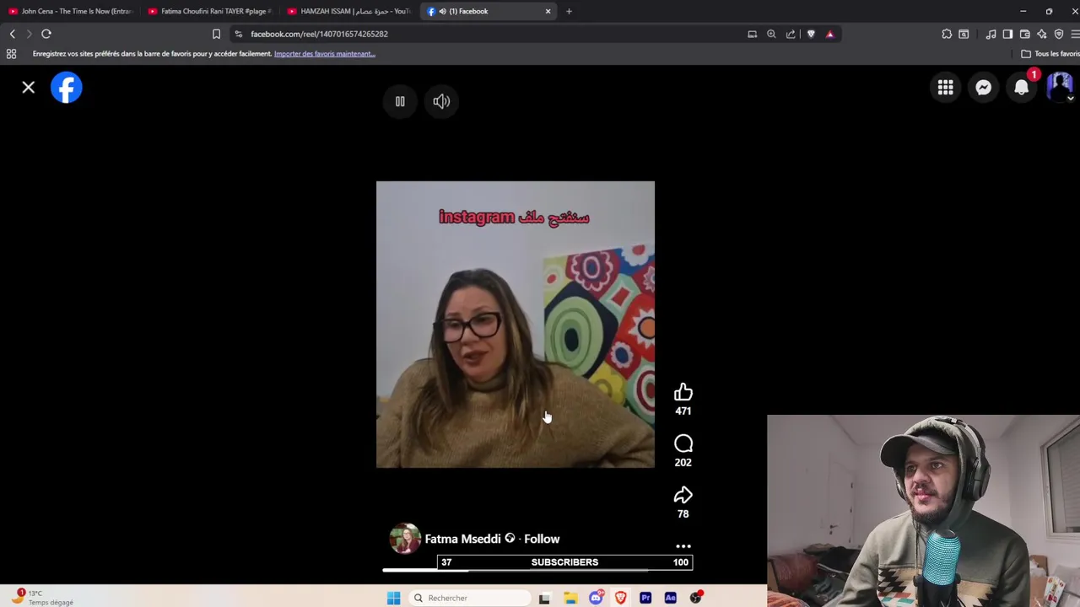Click 'Importer des favoris maintenant' link

[324, 54]
